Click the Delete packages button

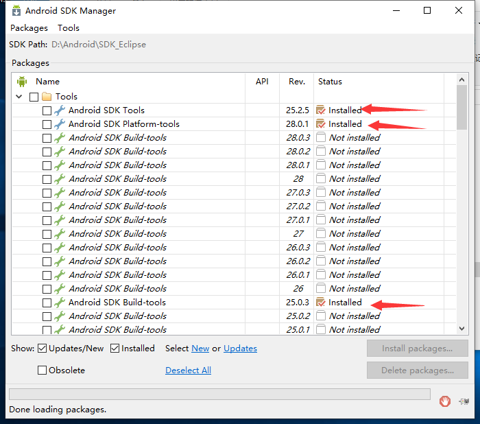[417, 370]
